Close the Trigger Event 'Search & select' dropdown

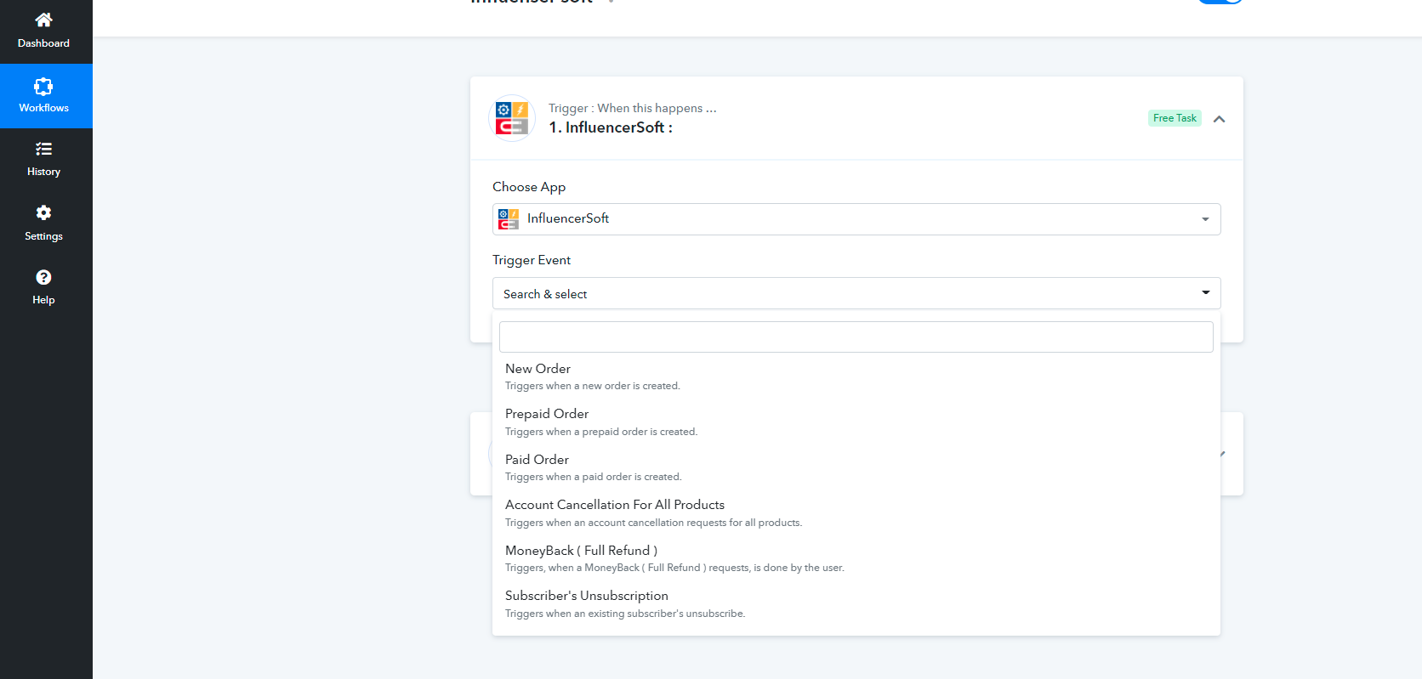click(856, 293)
